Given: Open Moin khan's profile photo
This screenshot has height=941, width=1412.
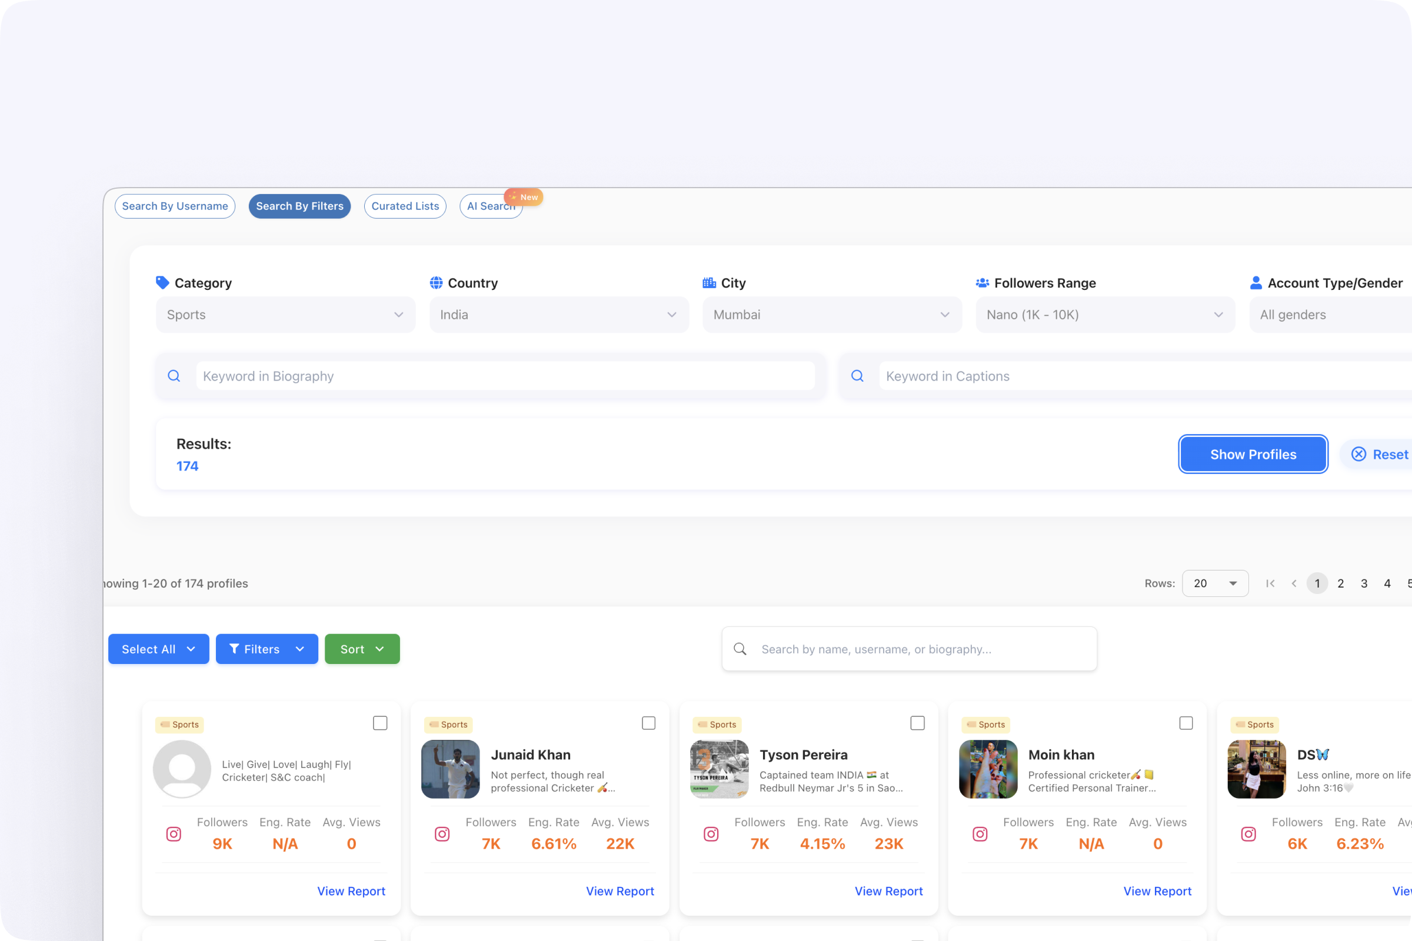Looking at the screenshot, I should tap(988, 769).
